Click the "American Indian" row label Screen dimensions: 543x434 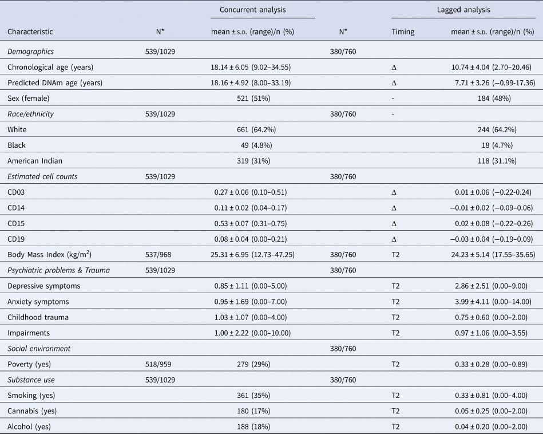[34, 161]
